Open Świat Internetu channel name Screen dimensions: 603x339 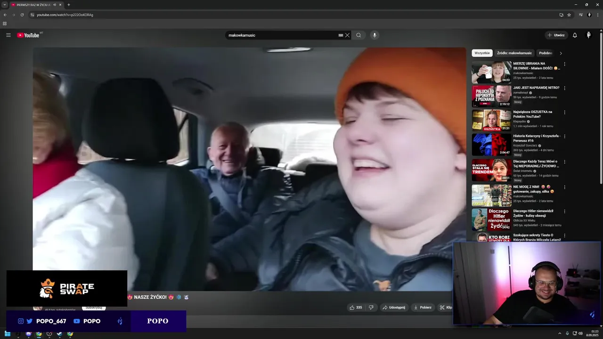tap(524, 171)
